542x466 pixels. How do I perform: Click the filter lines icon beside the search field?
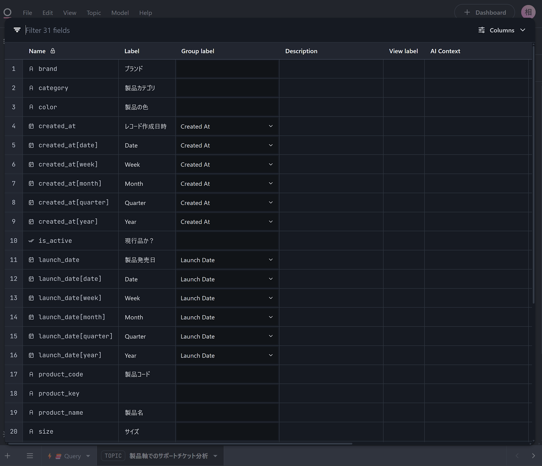tap(17, 30)
